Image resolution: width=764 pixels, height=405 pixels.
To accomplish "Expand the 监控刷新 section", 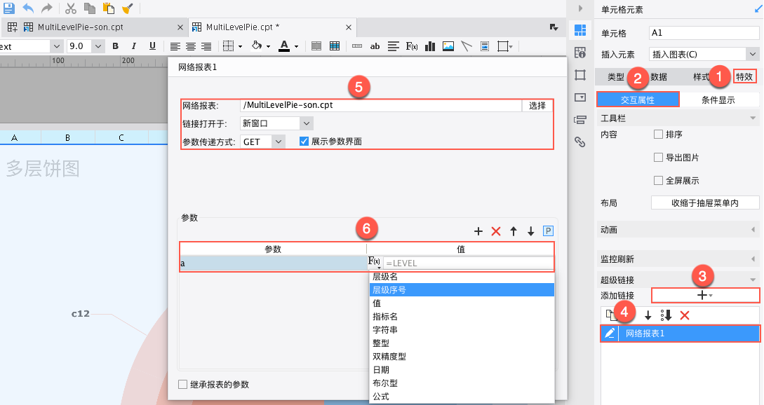I will point(753,259).
